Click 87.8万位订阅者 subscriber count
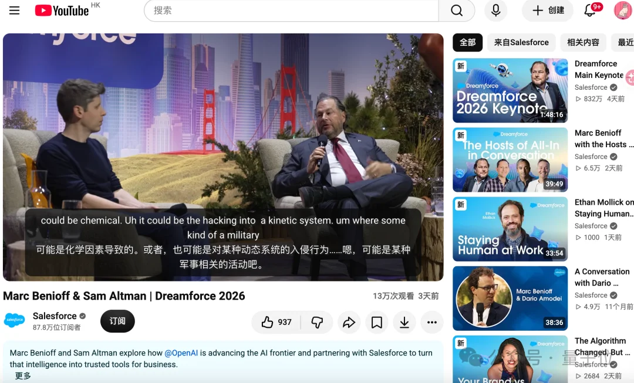The image size is (634, 383). 56,327
